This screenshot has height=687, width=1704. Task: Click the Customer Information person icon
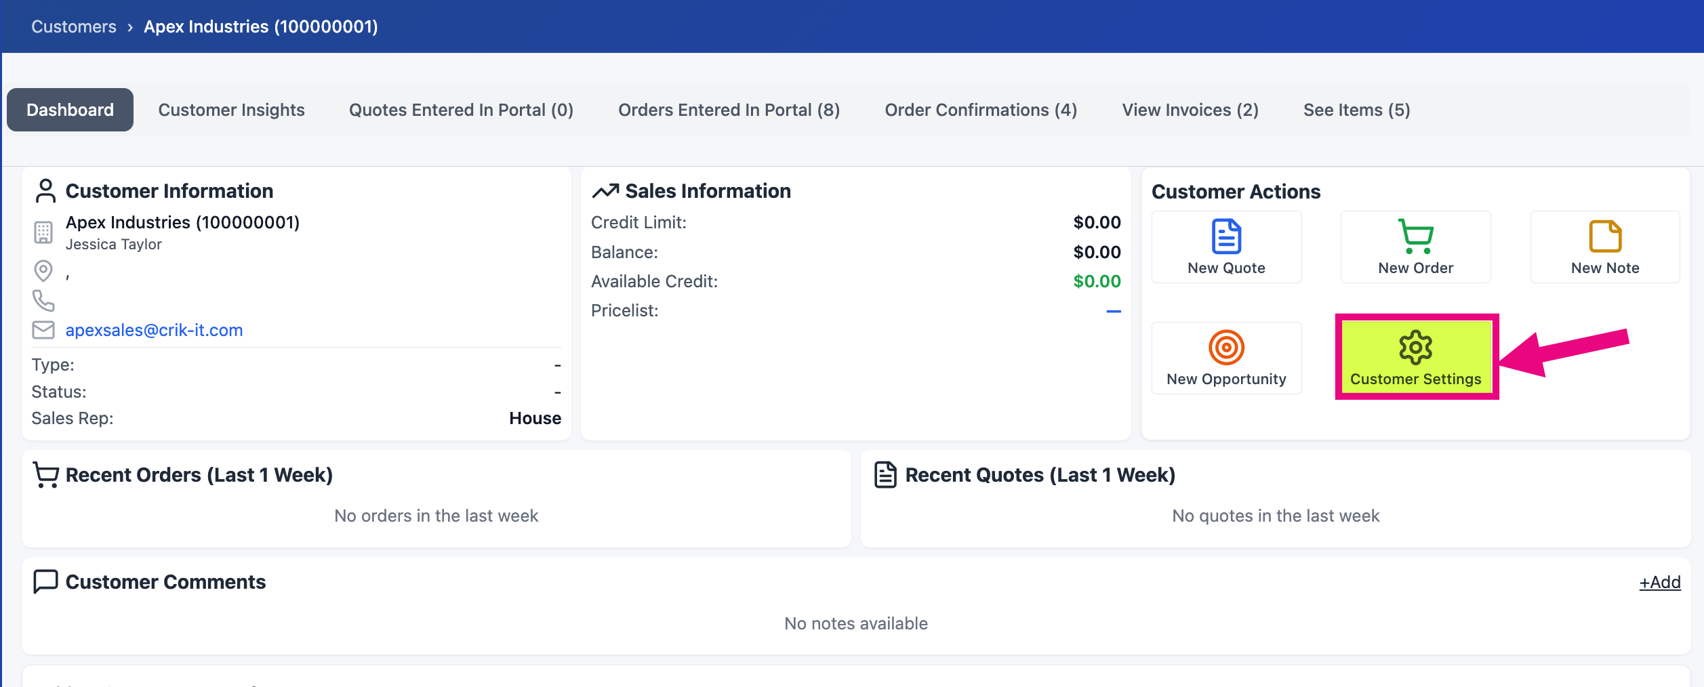[x=45, y=191]
